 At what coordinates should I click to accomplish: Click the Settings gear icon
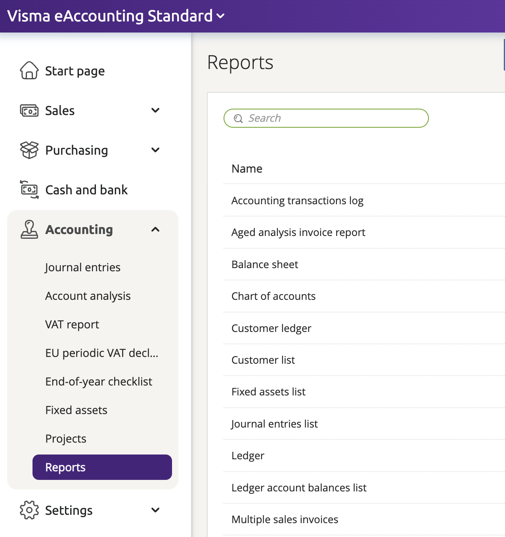(29, 510)
